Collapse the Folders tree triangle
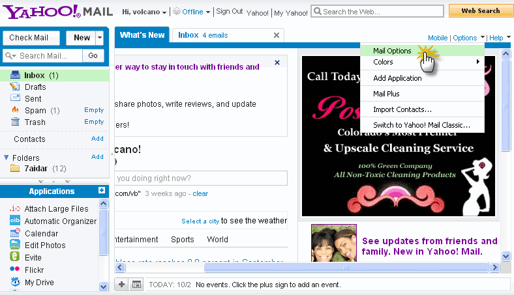The height and width of the screenshot is (295, 514). pos(7,158)
